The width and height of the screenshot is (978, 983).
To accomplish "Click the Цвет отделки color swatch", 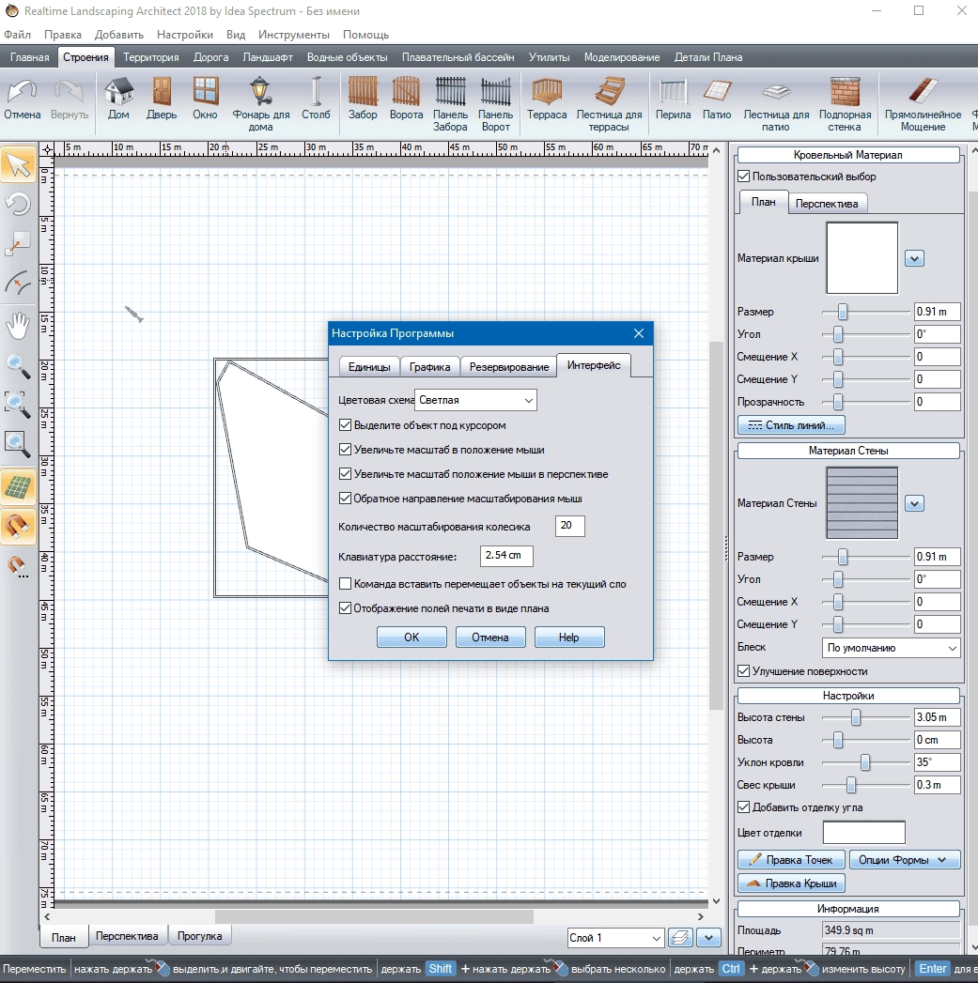I will pyautogui.click(x=863, y=833).
